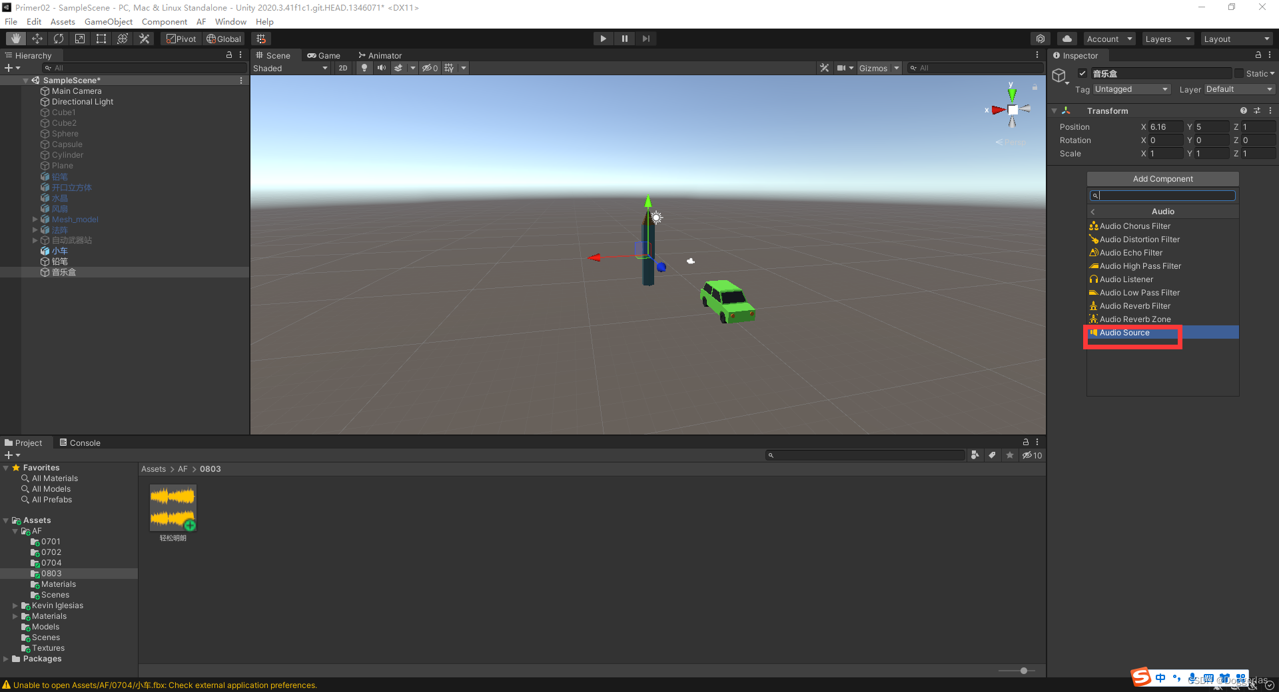
Task: Open the GameObject menu
Action: (109, 21)
